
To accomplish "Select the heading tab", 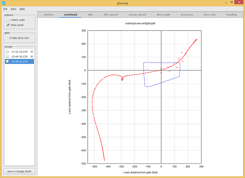I will 231,15.
